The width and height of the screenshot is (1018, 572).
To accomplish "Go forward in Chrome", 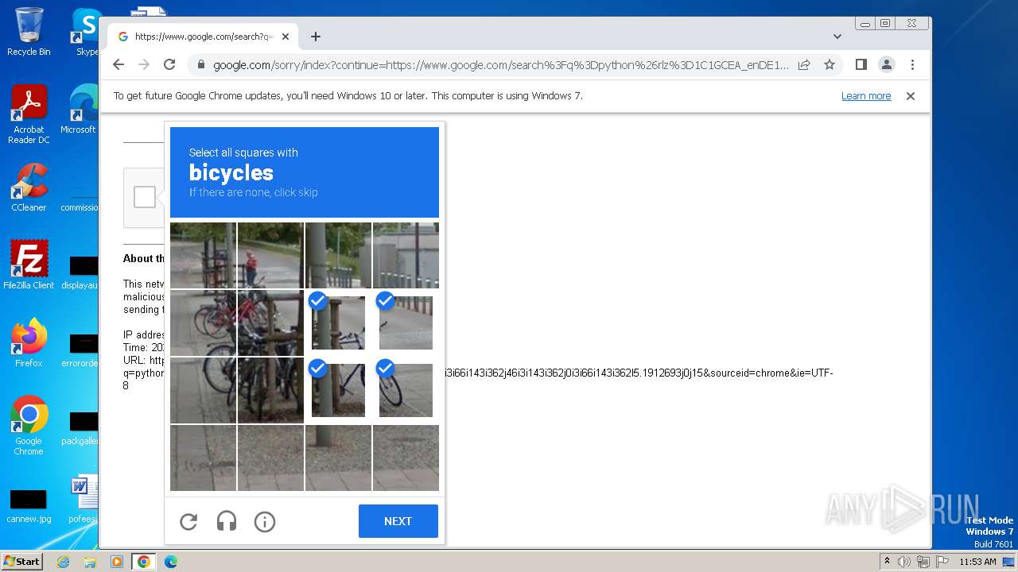I will pyautogui.click(x=144, y=65).
